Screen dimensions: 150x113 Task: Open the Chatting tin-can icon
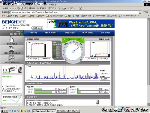click(15, 69)
